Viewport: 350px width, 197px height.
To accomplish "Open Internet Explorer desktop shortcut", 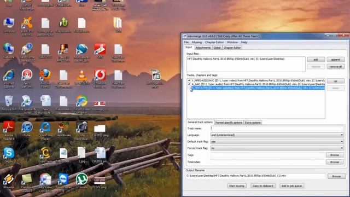I will [x=9, y=78].
